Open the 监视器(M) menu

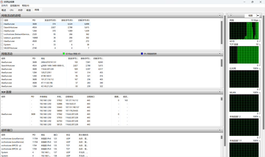[15, 6]
